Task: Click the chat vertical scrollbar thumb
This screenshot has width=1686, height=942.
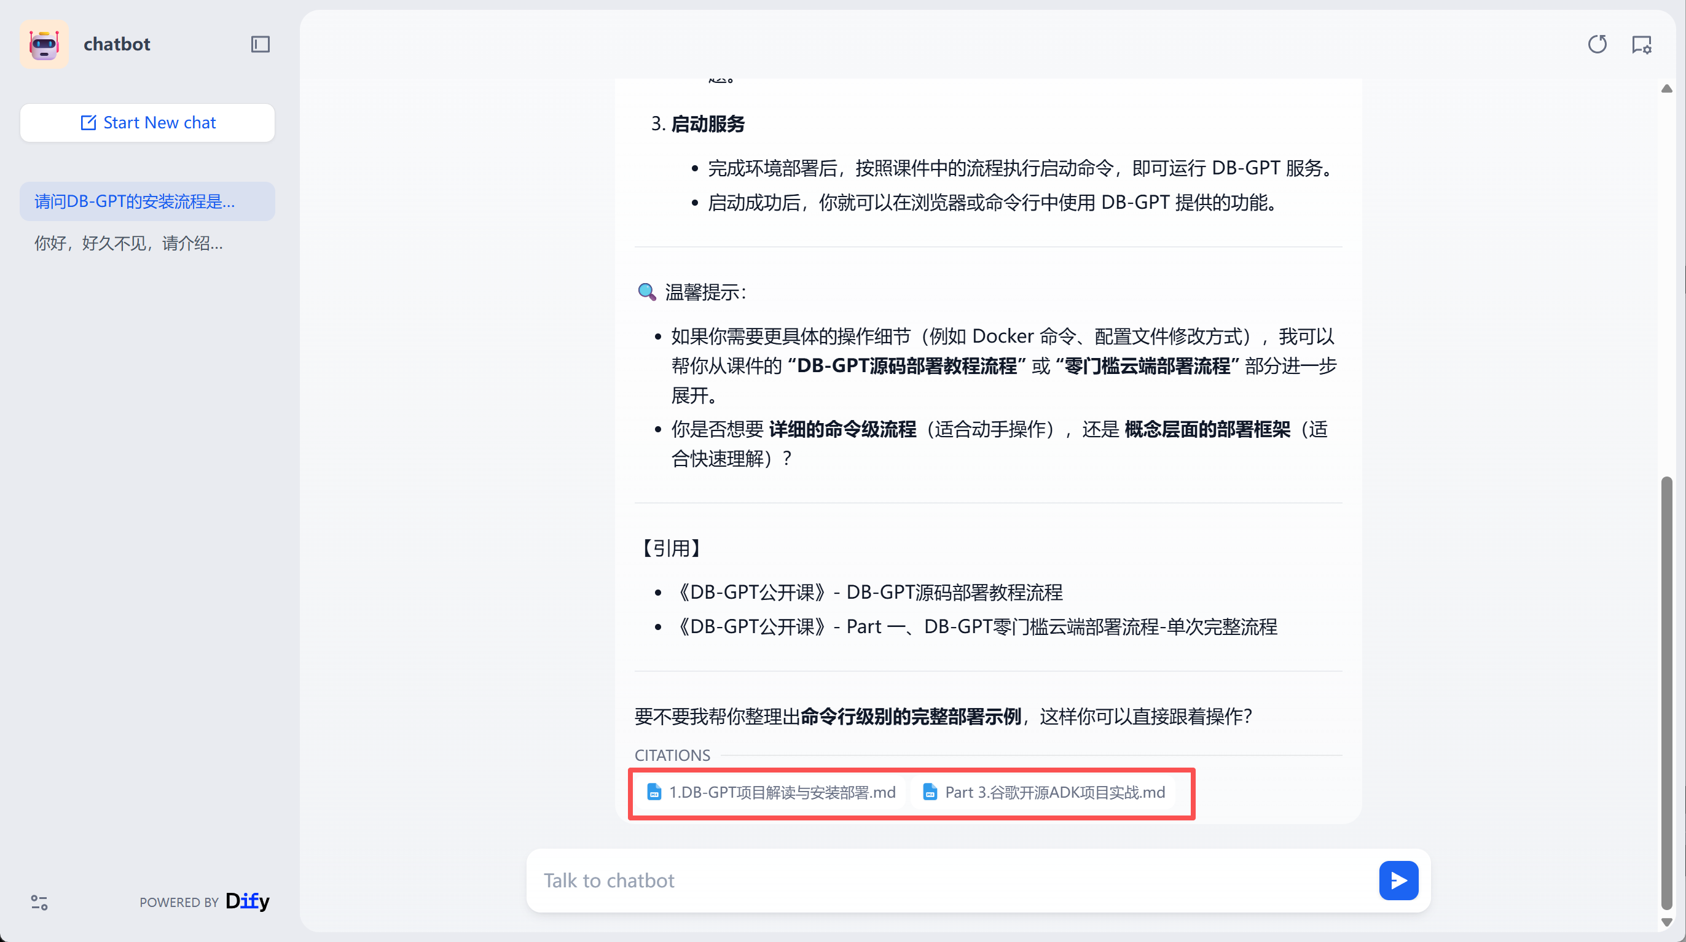Action: pyautogui.click(x=1666, y=693)
